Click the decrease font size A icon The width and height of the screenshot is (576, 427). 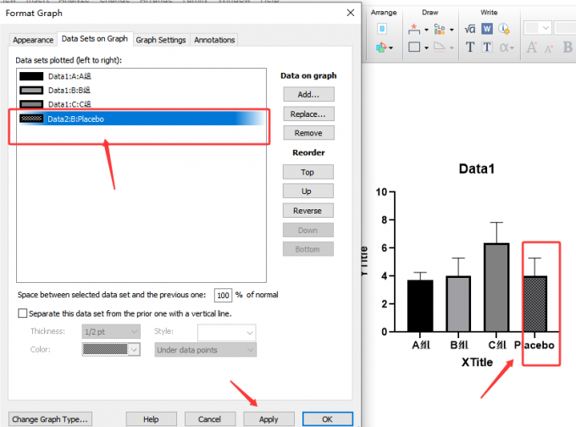pos(549,48)
